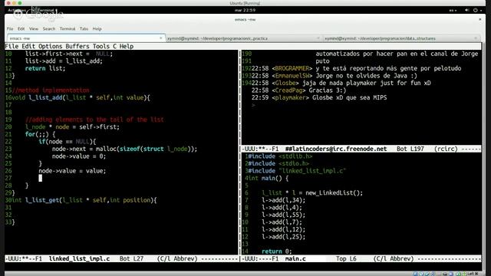Click the 'list->add = l_list_add;' line
Screen dimensions: 491x276
pos(64,61)
